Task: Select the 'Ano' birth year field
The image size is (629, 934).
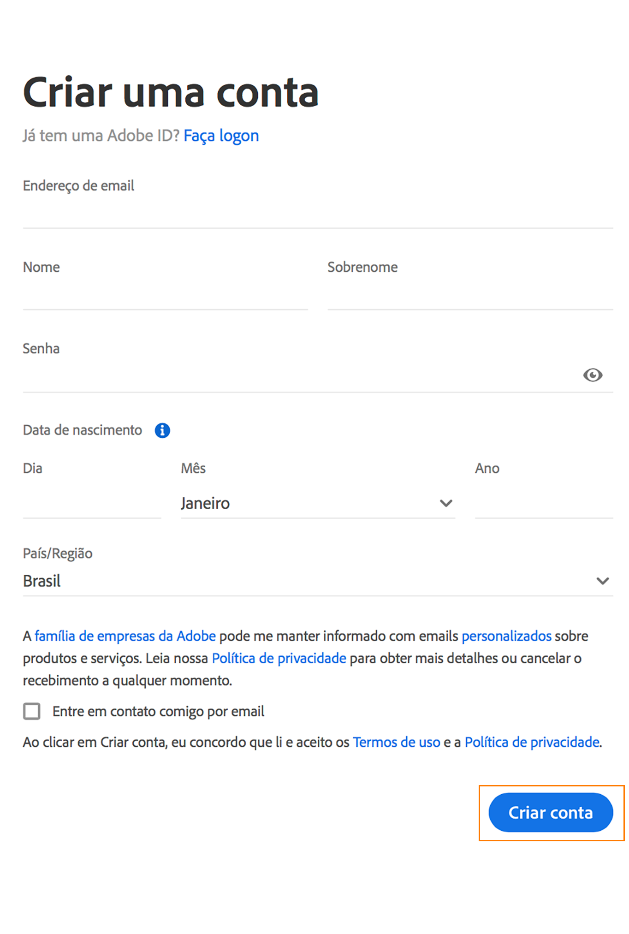Action: (x=543, y=505)
